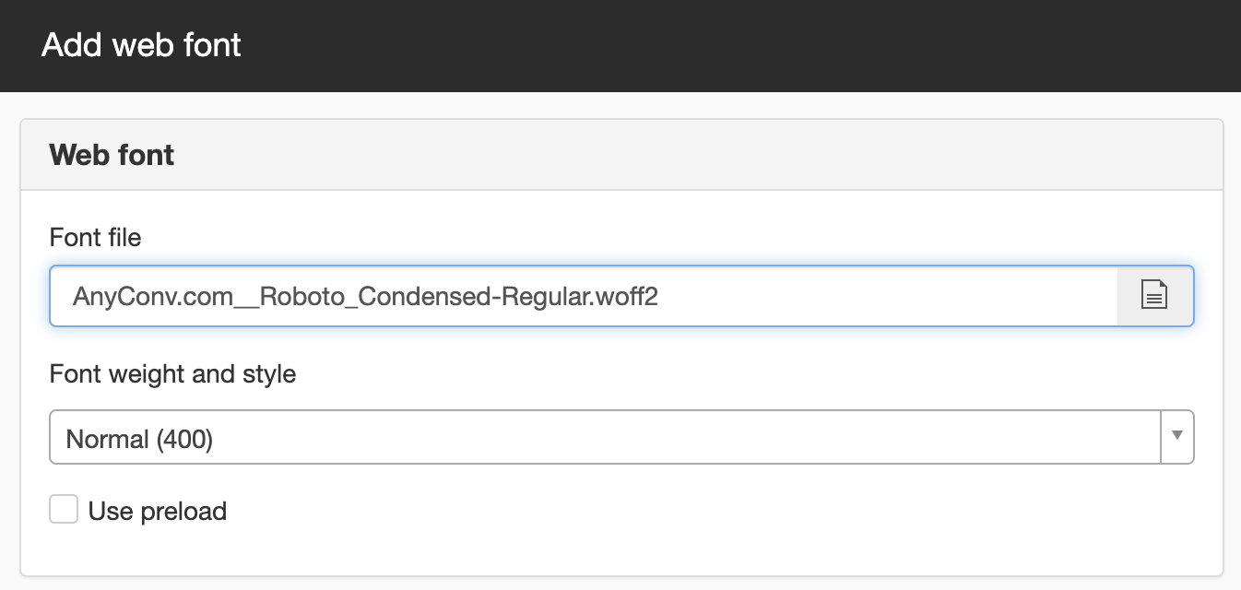This screenshot has width=1241, height=590.
Task: Place cursor in AnyConv.com__Roboto_Condensed-Regular.woff2 text
Action: [x=366, y=297]
